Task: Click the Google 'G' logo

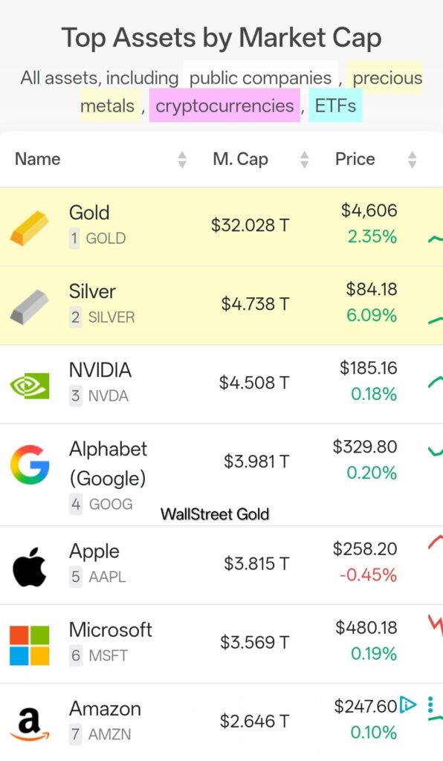Action: click(30, 464)
